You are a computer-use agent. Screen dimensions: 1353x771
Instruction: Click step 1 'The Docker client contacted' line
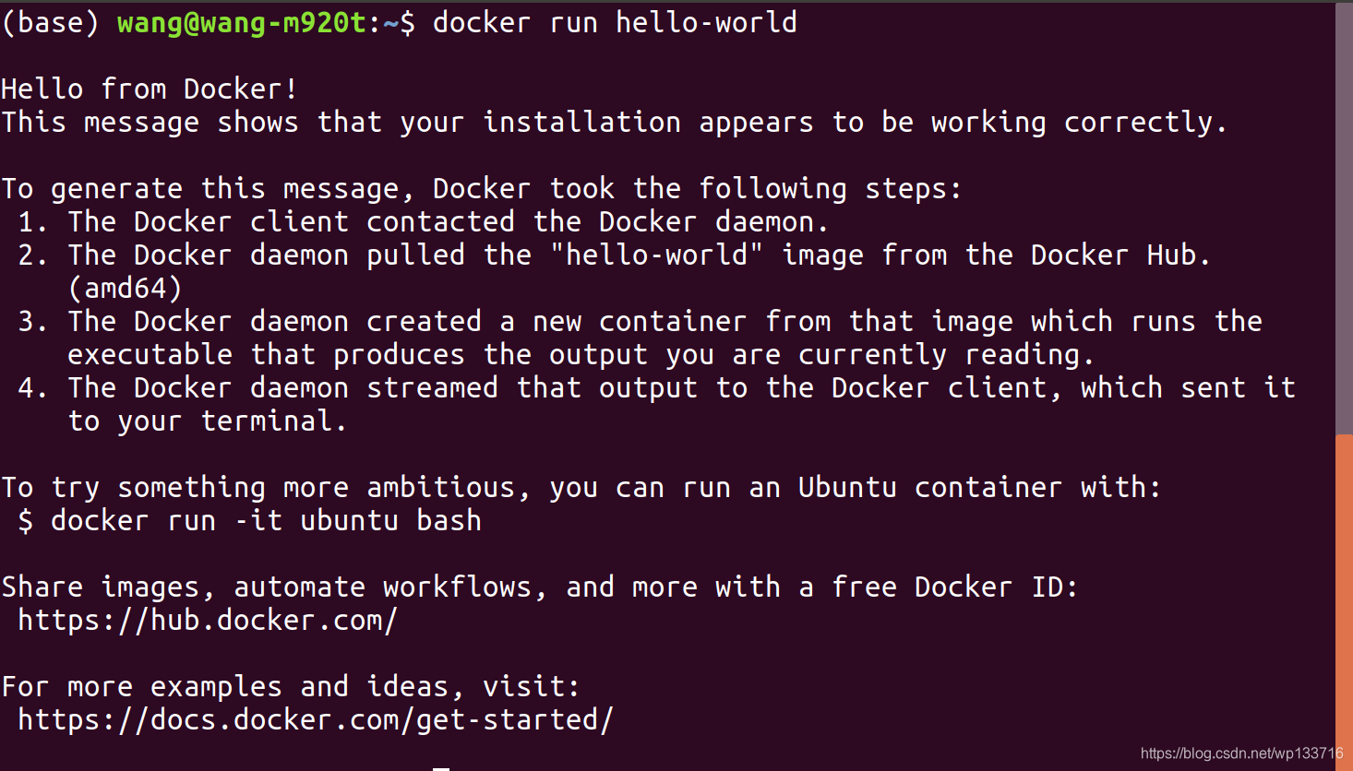coord(424,222)
